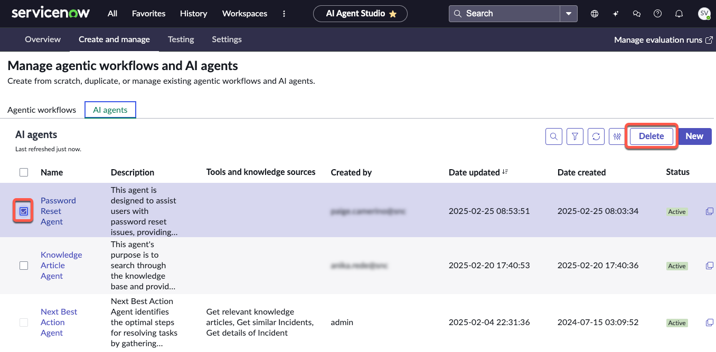Open the more options kebab in header
The height and width of the screenshot is (352, 716).
284,14
